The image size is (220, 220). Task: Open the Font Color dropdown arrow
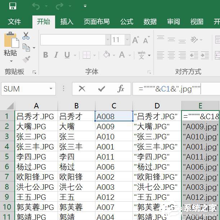130,55
